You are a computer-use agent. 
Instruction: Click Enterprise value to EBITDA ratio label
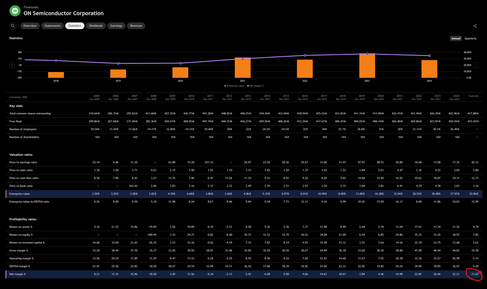[30, 201]
